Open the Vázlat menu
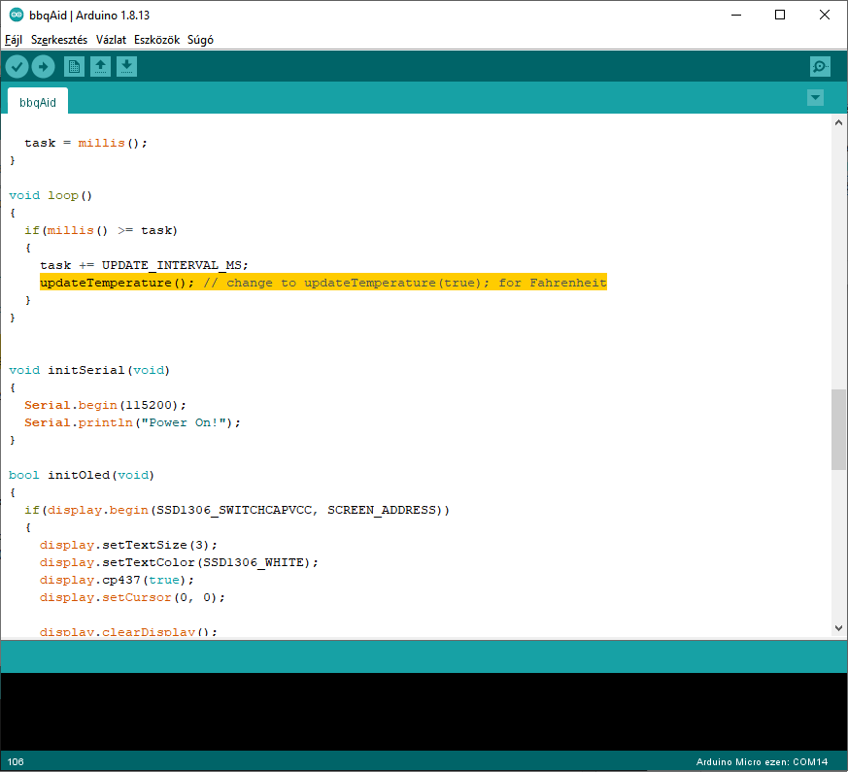 111,40
